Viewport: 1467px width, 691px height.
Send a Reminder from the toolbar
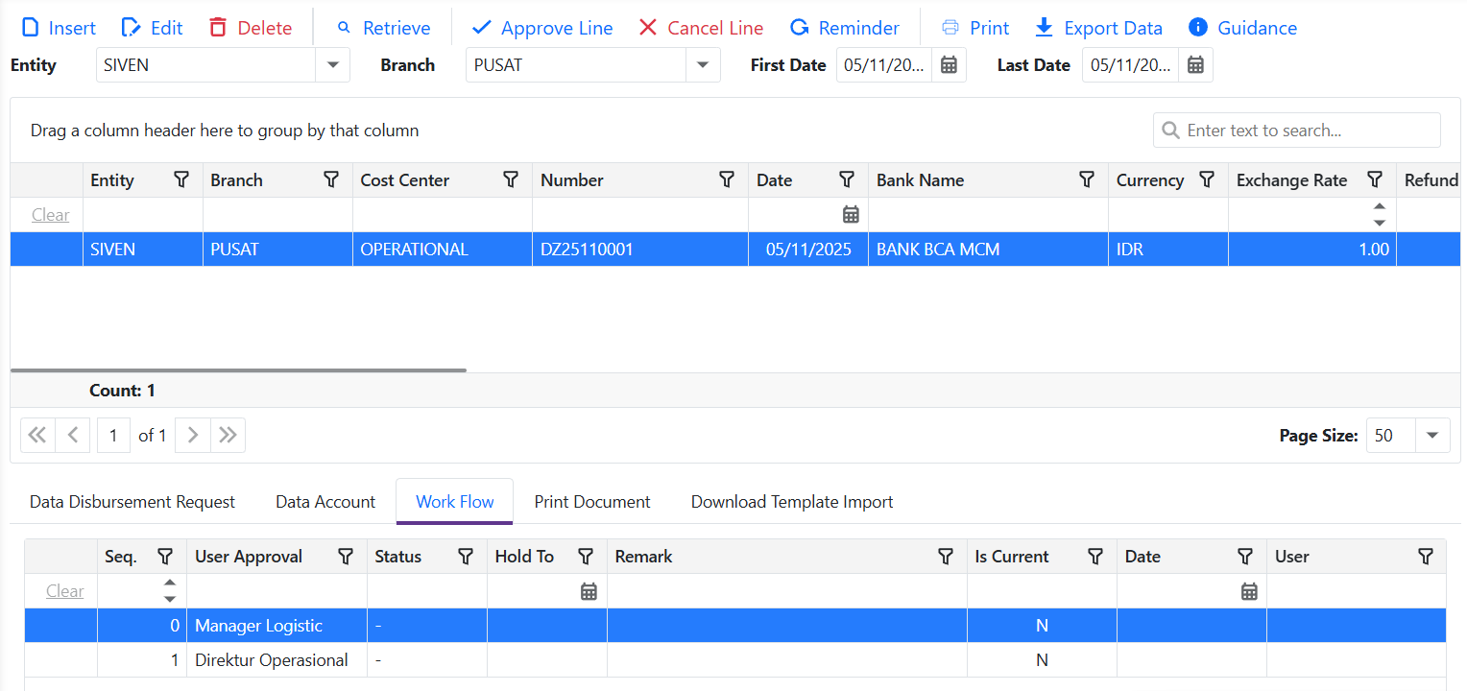(x=845, y=28)
